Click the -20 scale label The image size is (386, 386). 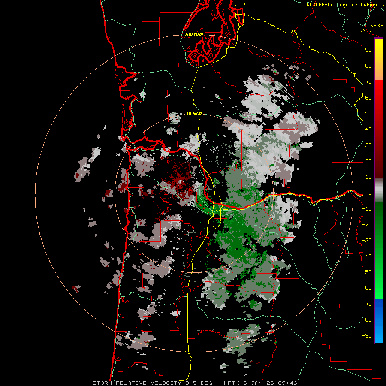coord(367,224)
